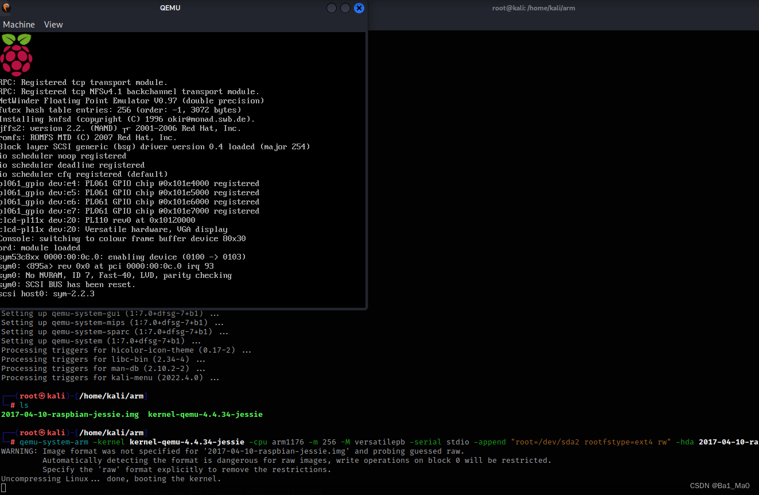Click the 'versatilepb' argument in the command
This screenshot has width=759, height=495.
(x=380, y=442)
